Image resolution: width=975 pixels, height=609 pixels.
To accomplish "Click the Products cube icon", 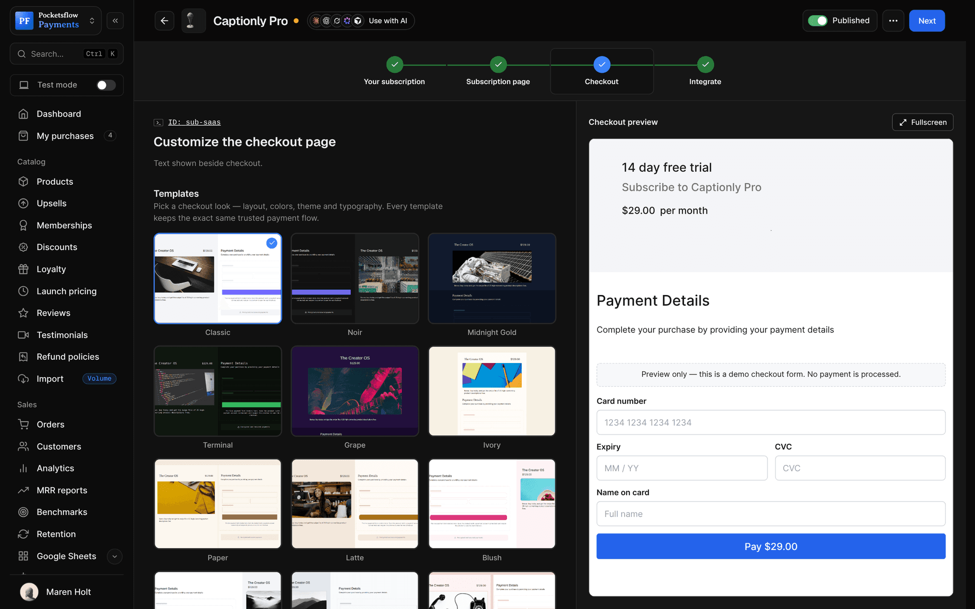I will 23,181.
